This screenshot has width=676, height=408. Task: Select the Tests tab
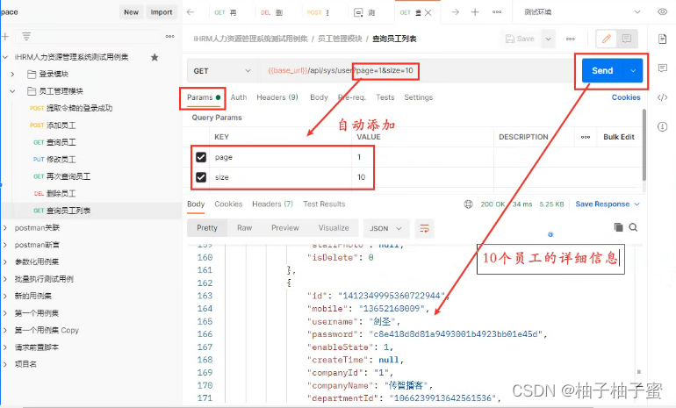[385, 97]
